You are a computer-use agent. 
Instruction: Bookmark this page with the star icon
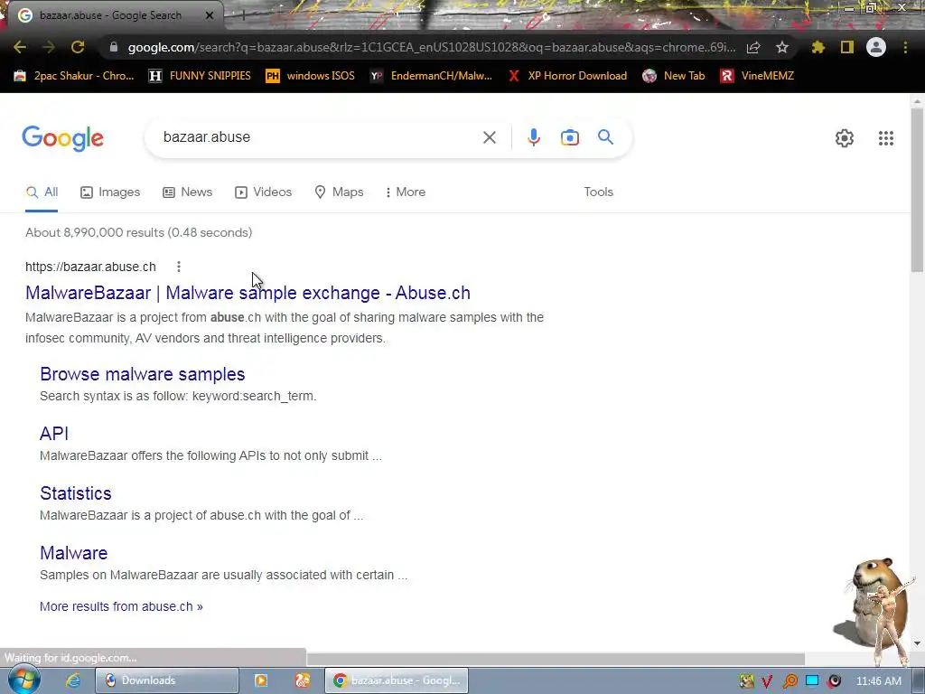click(782, 47)
